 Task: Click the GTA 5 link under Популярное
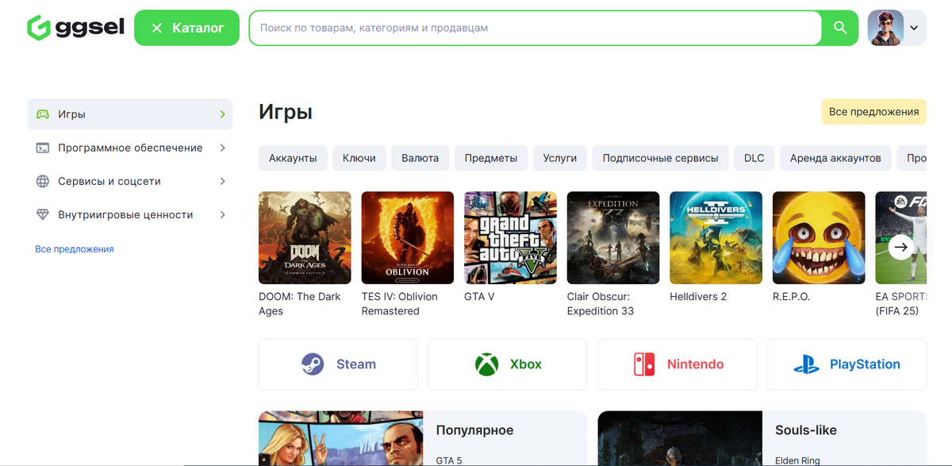click(x=449, y=460)
